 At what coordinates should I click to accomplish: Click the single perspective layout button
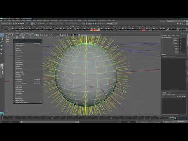(2, 65)
